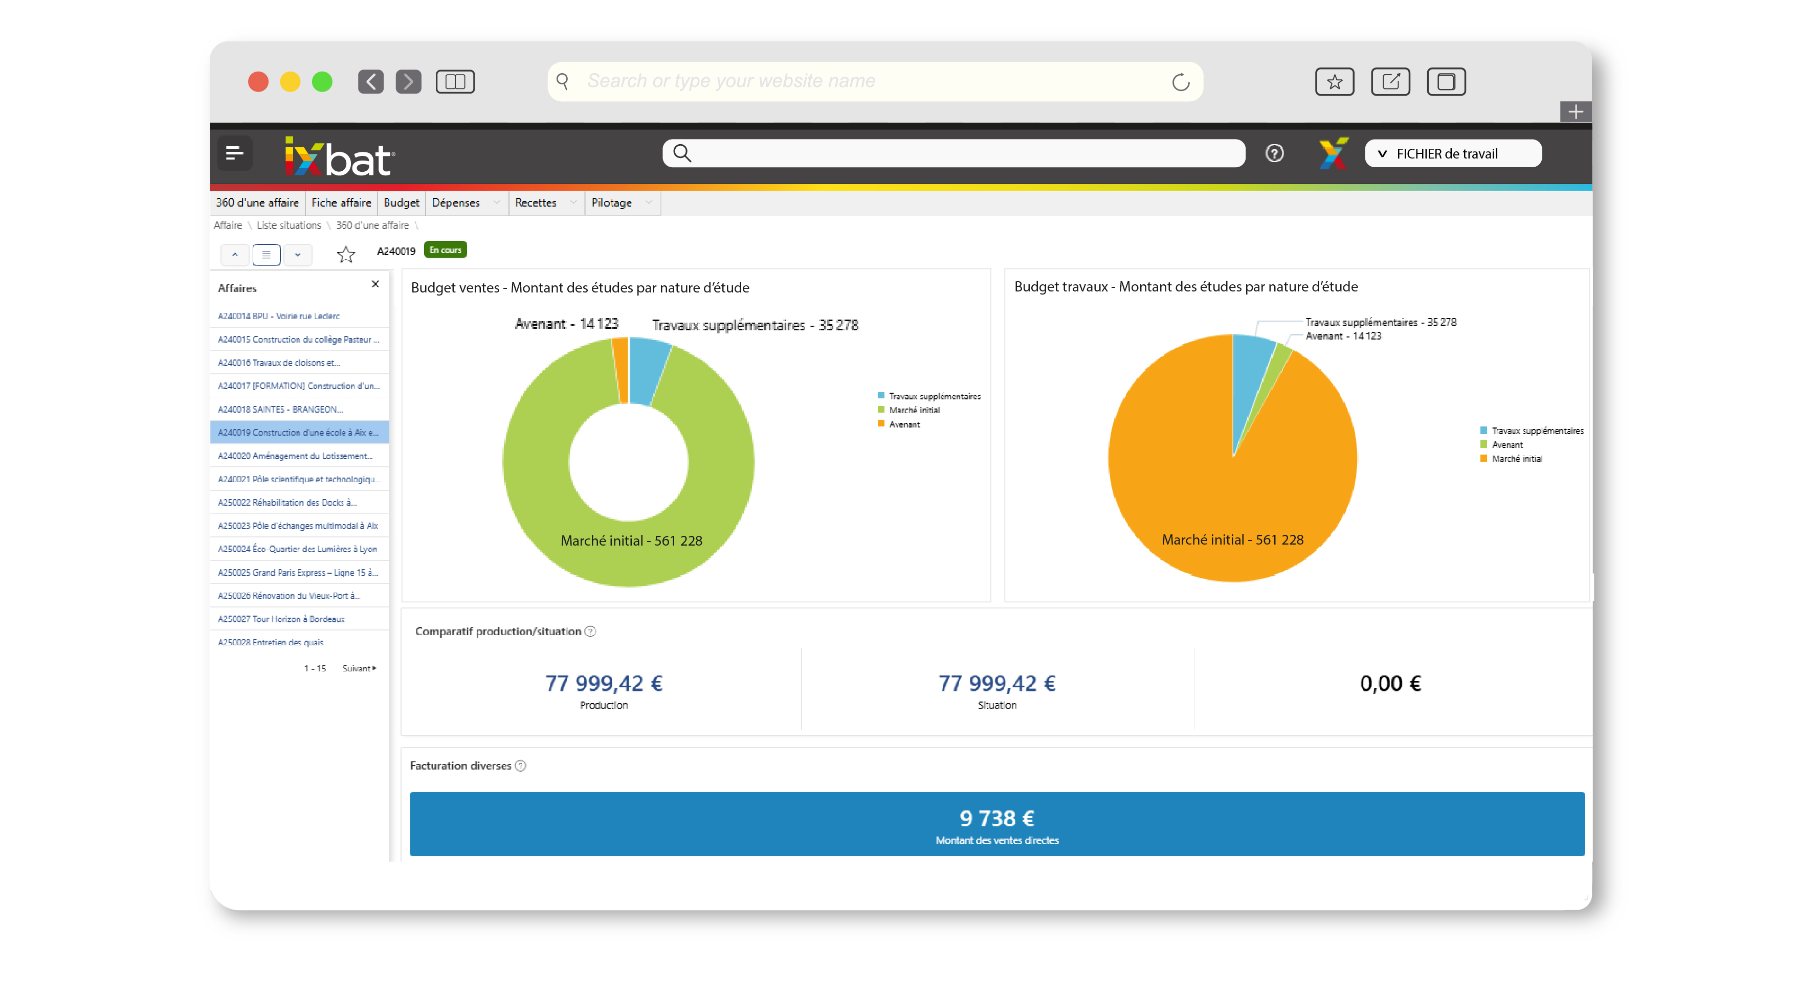This screenshot has height=993, width=1795.
Task: Open the hamburger menu beside ixbat logo
Action: [234, 153]
